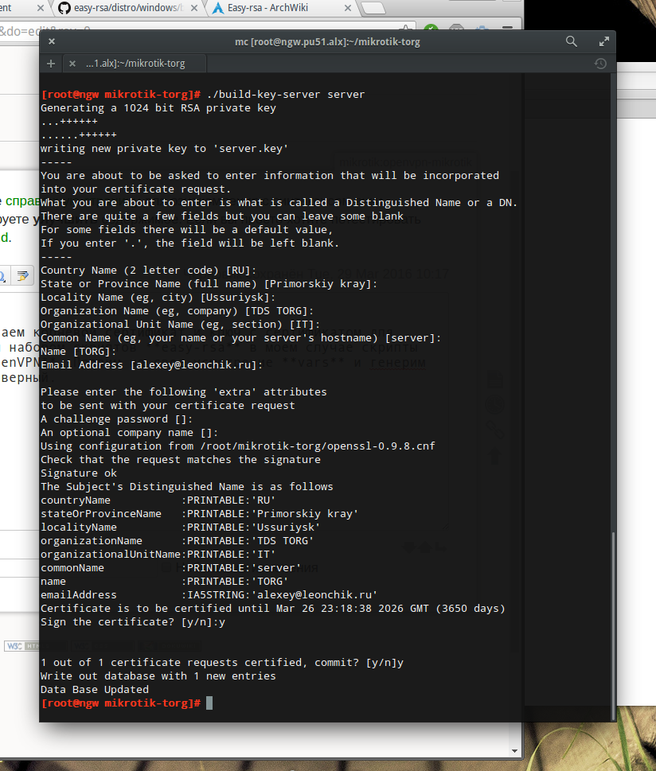Click the localityName 'Ussuriysk' line
656x771 pixels.
(180, 527)
